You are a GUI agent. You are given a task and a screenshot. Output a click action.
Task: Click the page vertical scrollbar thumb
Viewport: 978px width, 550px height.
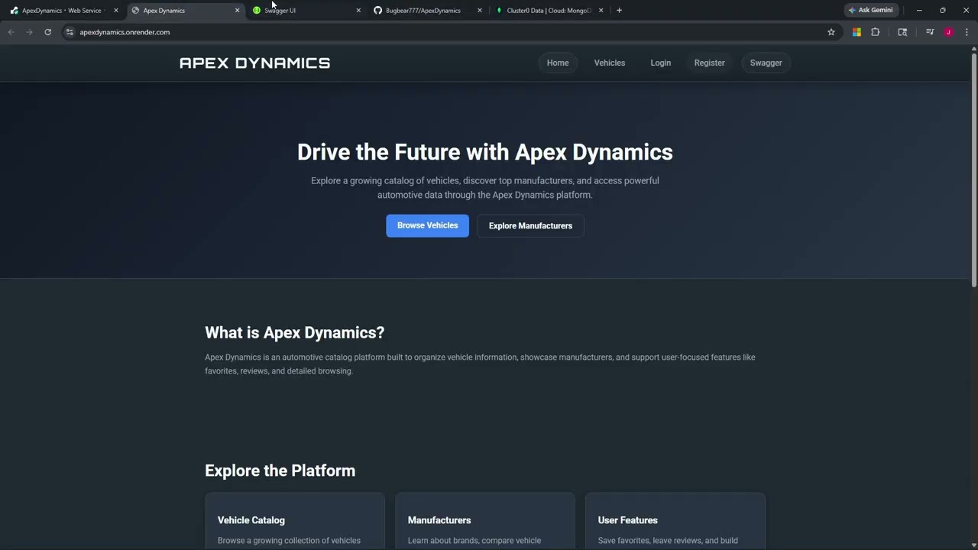[x=973, y=171]
